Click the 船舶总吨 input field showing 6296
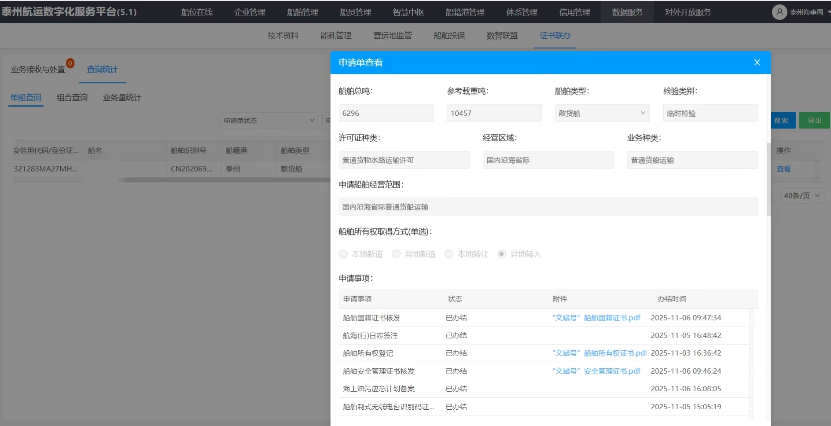 (x=386, y=113)
